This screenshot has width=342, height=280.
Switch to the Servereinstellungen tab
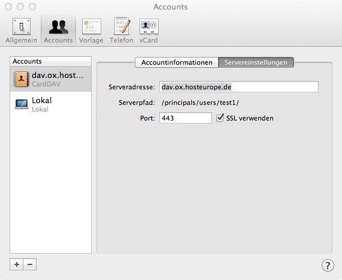[256, 62]
